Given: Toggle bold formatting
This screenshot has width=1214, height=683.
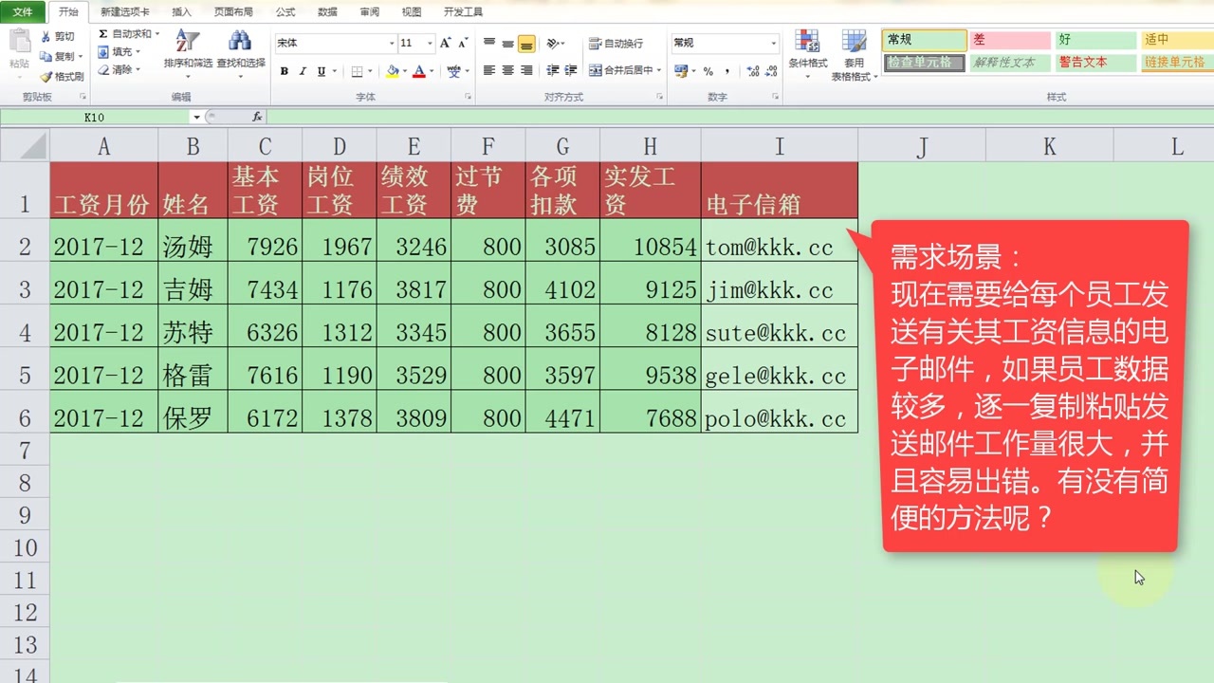Looking at the screenshot, I should 285,71.
